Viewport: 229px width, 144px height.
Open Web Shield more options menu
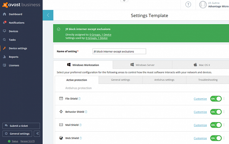(x=224, y=138)
